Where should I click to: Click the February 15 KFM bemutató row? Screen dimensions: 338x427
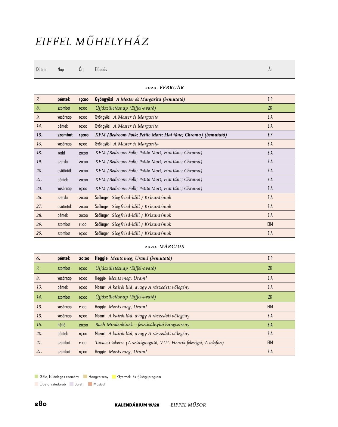164,135
